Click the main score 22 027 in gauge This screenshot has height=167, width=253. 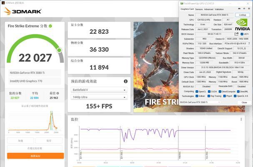tap(35, 58)
